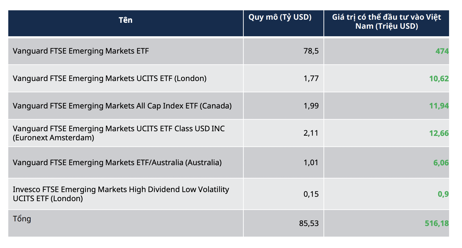Select the All Cap Index ETF (Canada) cell
This screenshot has height=248, width=462.
122,106
